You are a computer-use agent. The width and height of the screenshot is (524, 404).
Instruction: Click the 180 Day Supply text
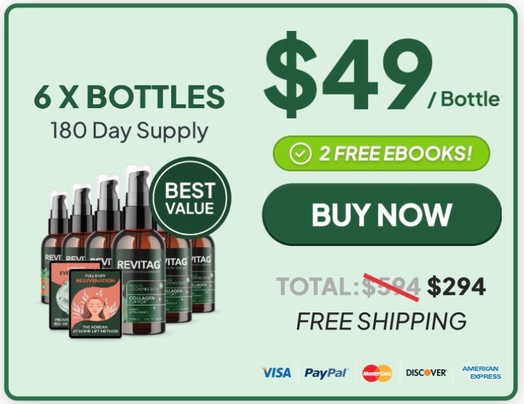[x=129, y=131]
